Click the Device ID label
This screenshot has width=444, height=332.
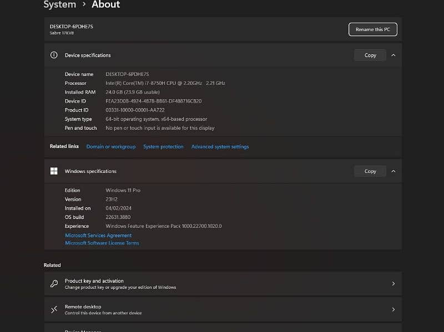click(x=75, y=101)
